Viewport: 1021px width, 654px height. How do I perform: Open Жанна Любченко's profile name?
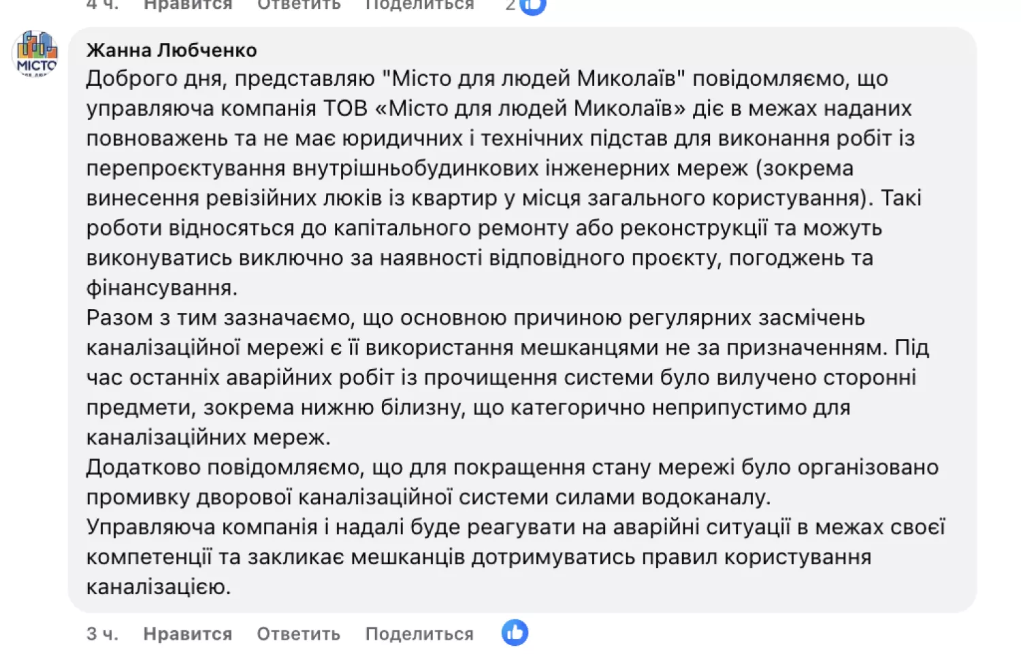(x=170, y=49)
